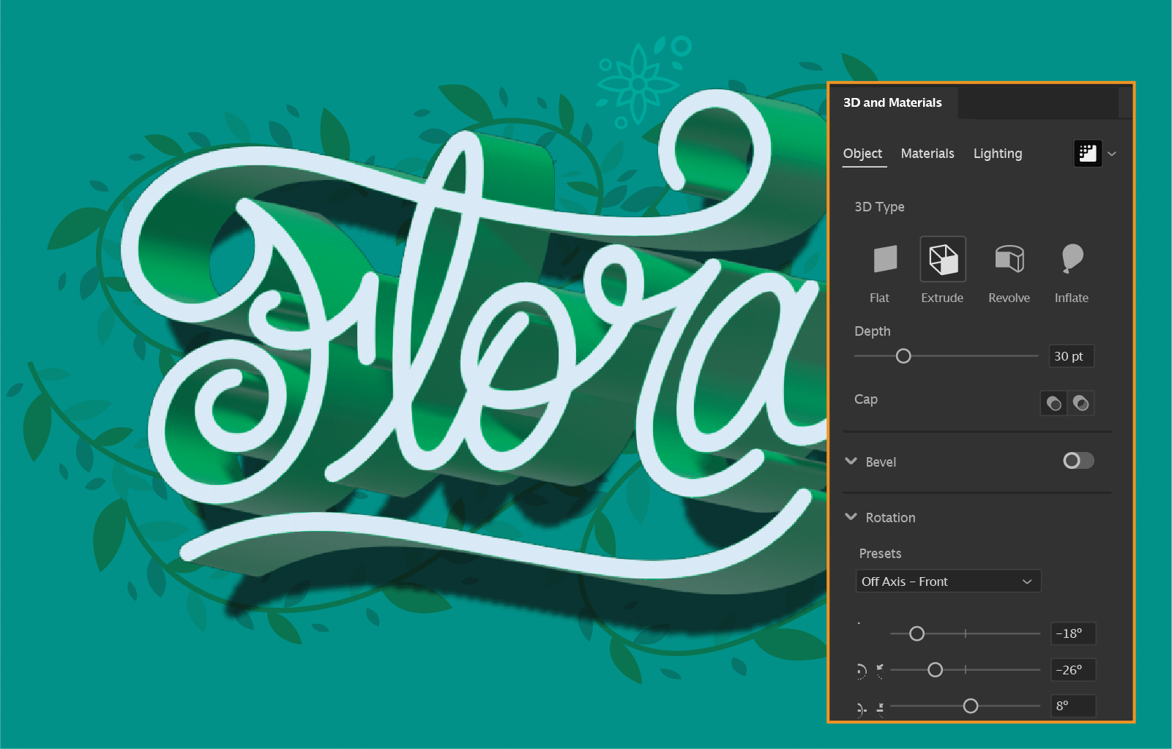Open the Lighting tab
The height and width of the screenshot is (749, 1172).
(x=997, y=154)
